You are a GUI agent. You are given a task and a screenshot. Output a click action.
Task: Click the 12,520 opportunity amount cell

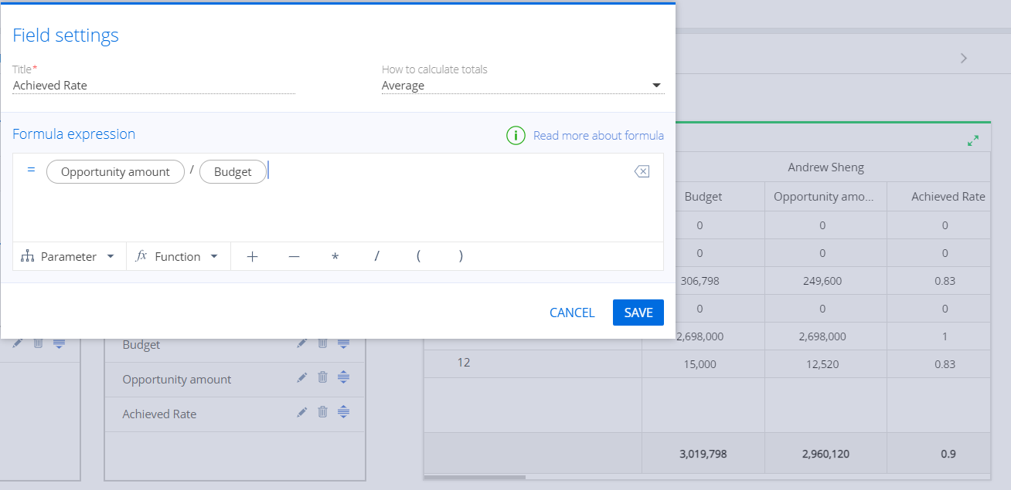pyautogui.click(x=822, y=364)
